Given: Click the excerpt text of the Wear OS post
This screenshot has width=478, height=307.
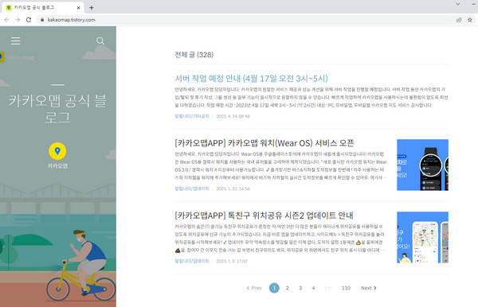Looking at the screenshot, I should 280,165.
